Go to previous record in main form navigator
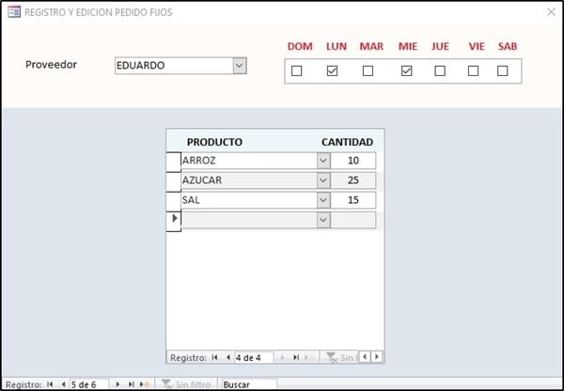The height and width of the screenshot is (391, 564). (62, 384)
